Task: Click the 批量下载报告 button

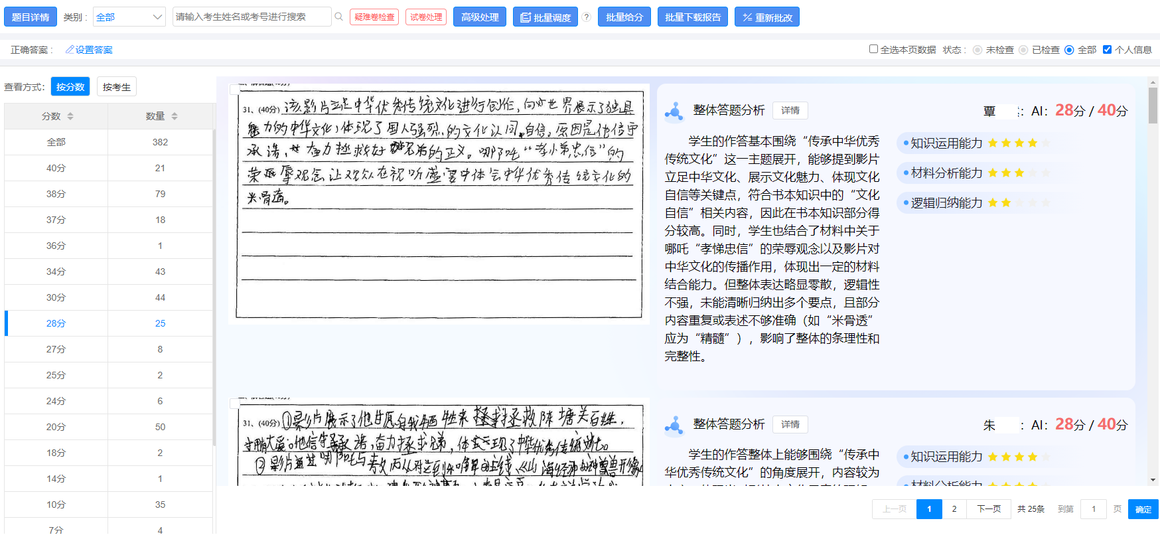Action: click(x=693, y=17)
